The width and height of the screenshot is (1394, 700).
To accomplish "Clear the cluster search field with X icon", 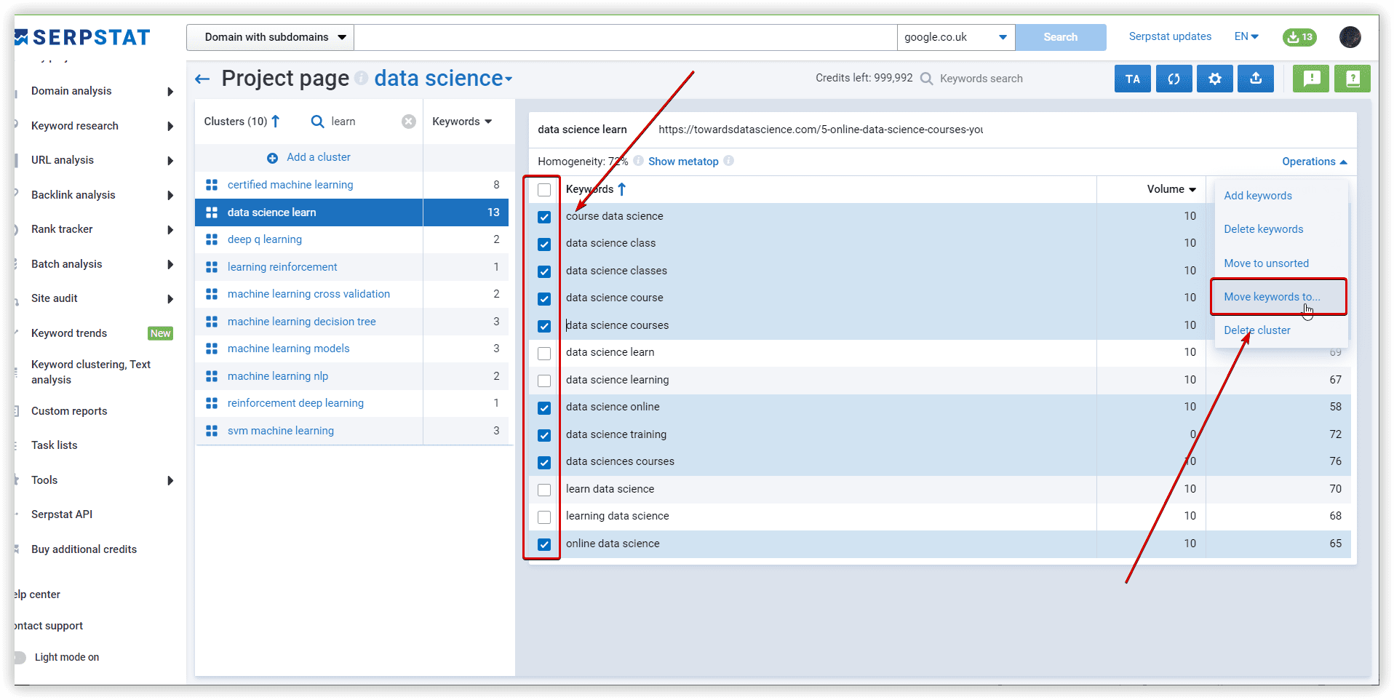I will click(x=409, y=122).
